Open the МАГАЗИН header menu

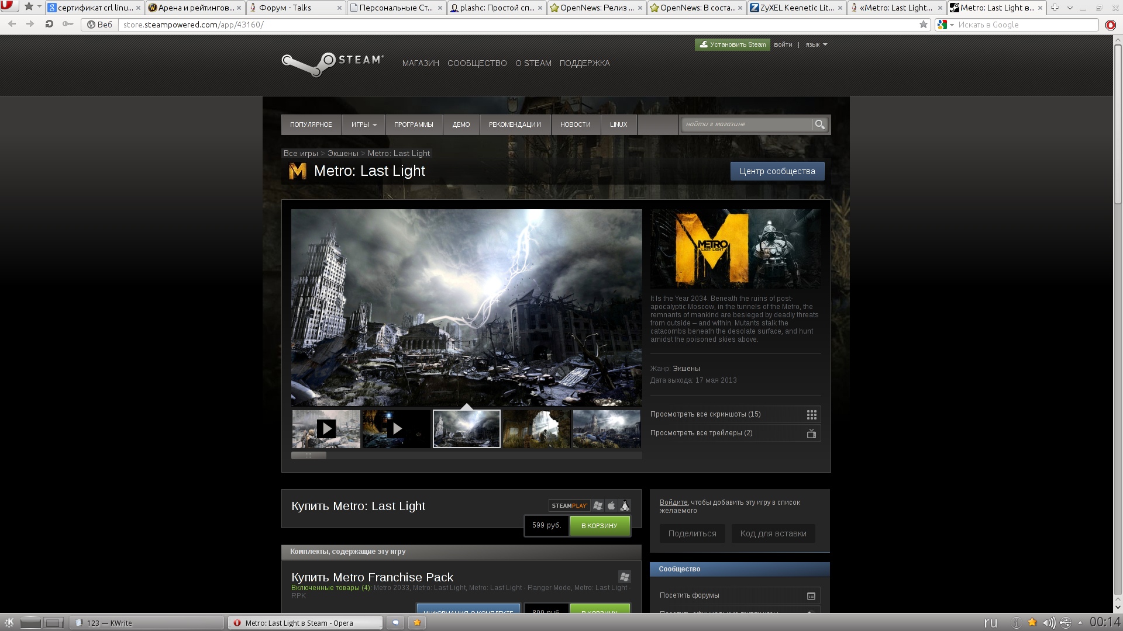tap(421, 63)
